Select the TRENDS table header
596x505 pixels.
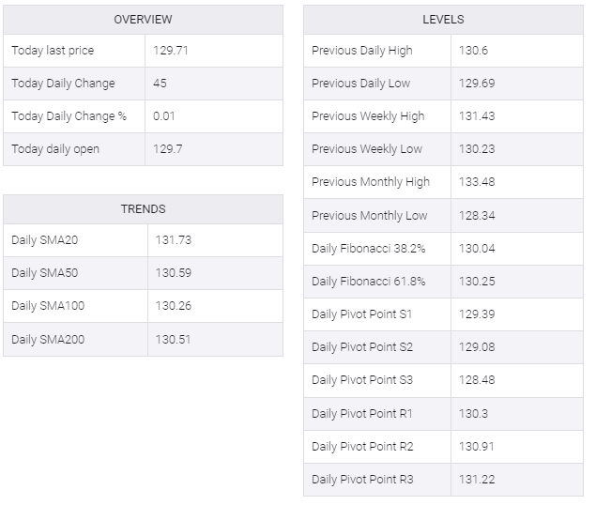144,208
